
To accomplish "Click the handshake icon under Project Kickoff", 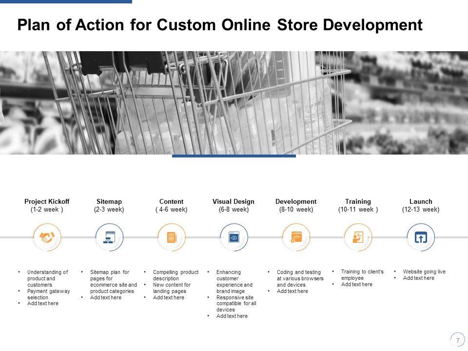I will tap(47, 237).
